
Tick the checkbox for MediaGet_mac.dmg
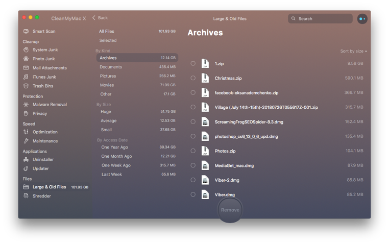coord(193,165)
